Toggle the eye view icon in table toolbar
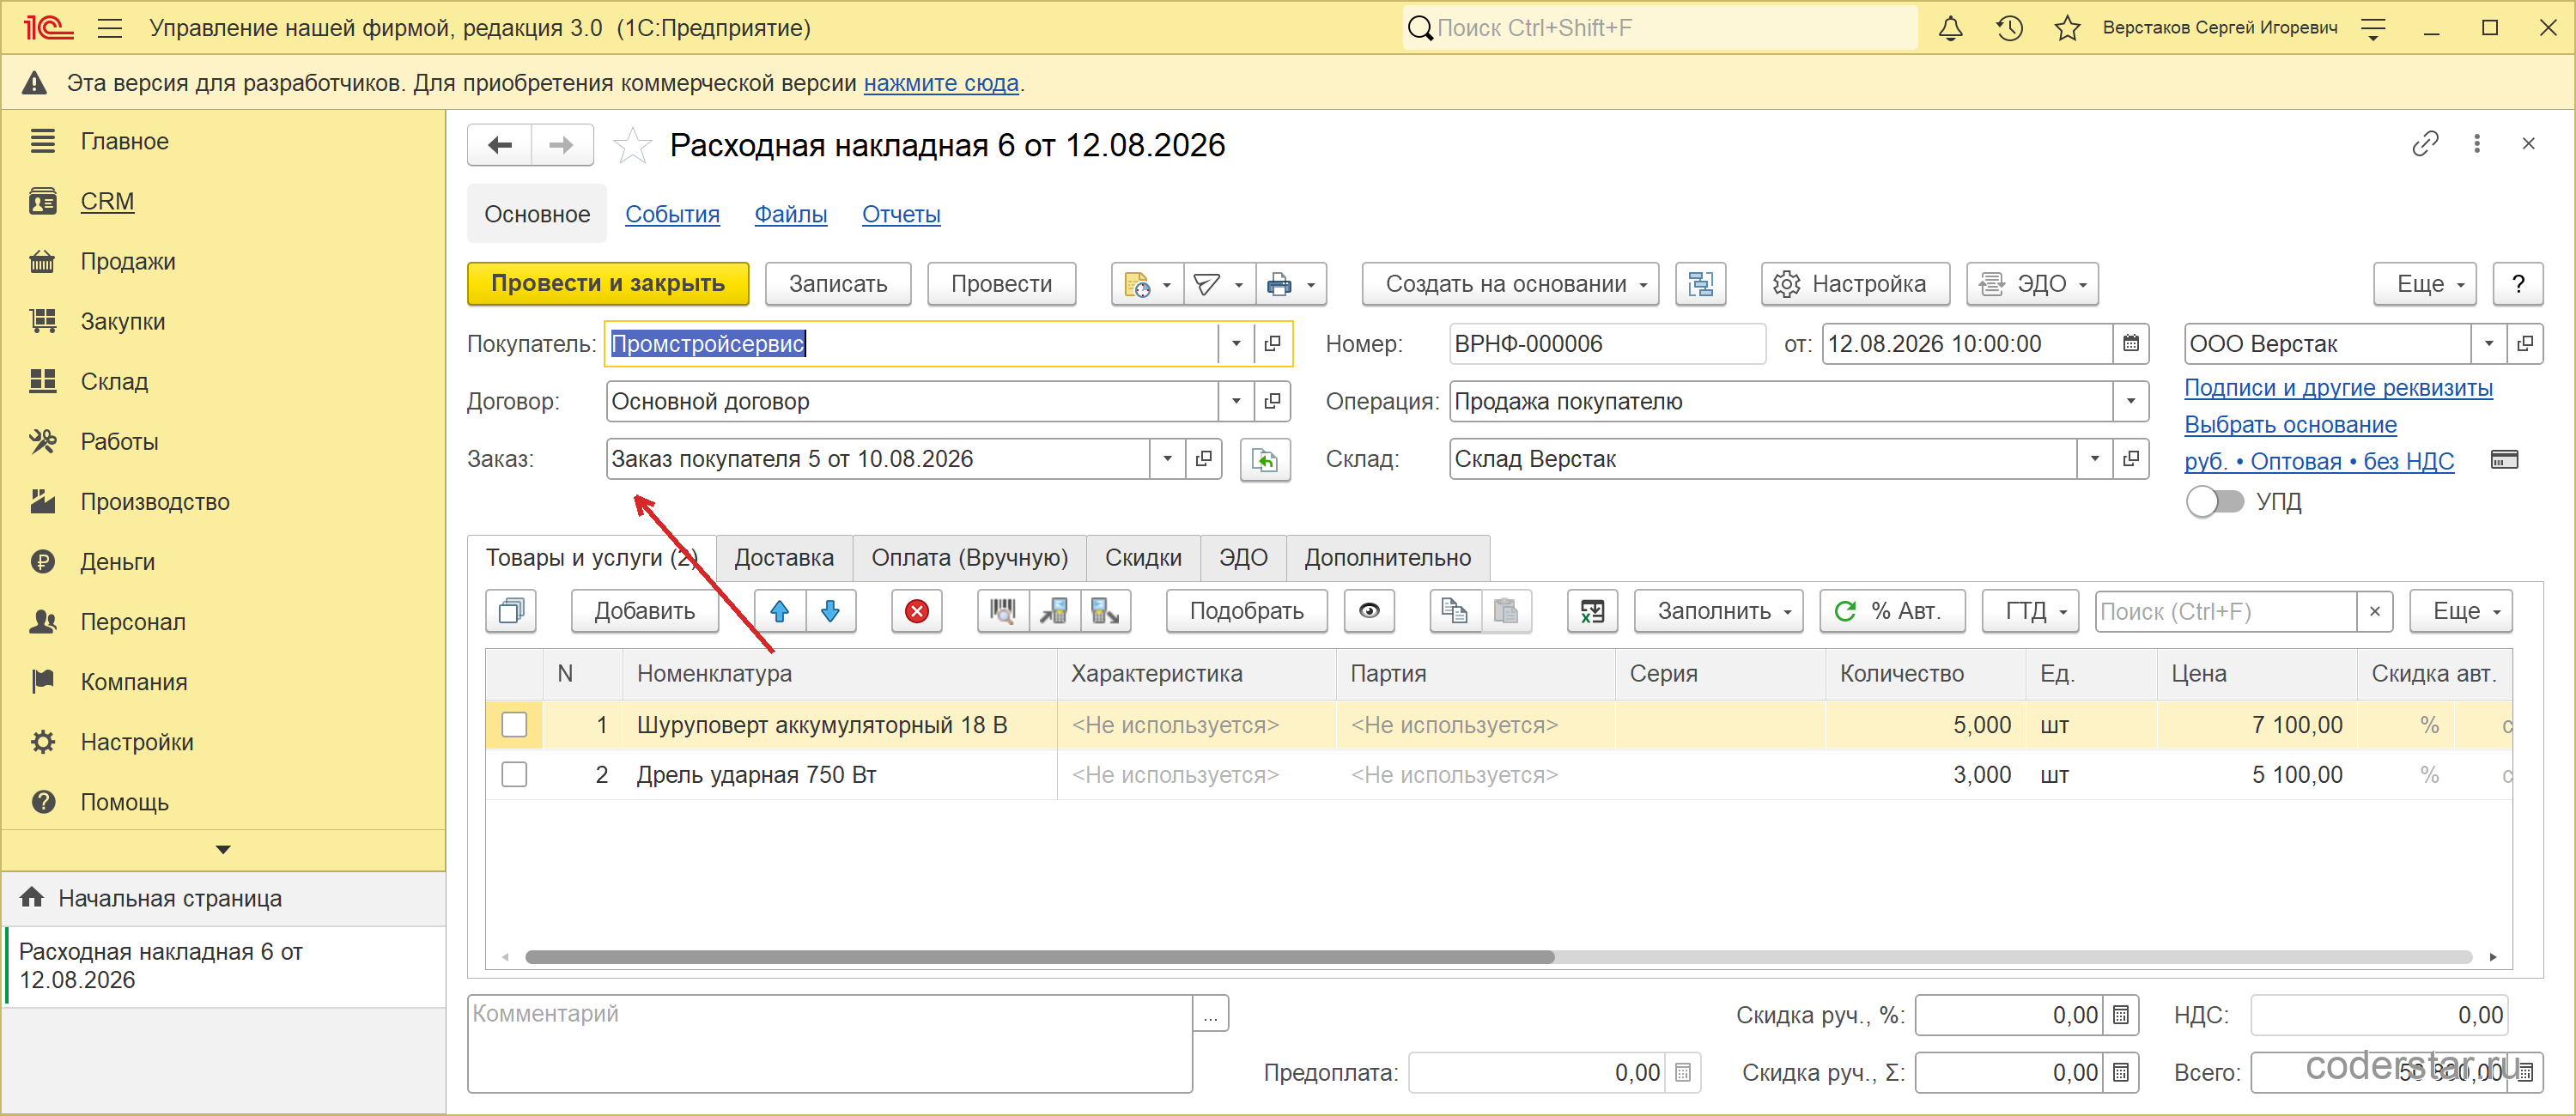2576x1116 pixels. (x=1369, y=611)
